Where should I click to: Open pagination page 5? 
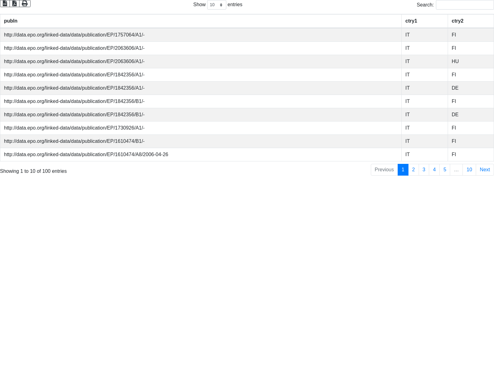tap(445, 170)
